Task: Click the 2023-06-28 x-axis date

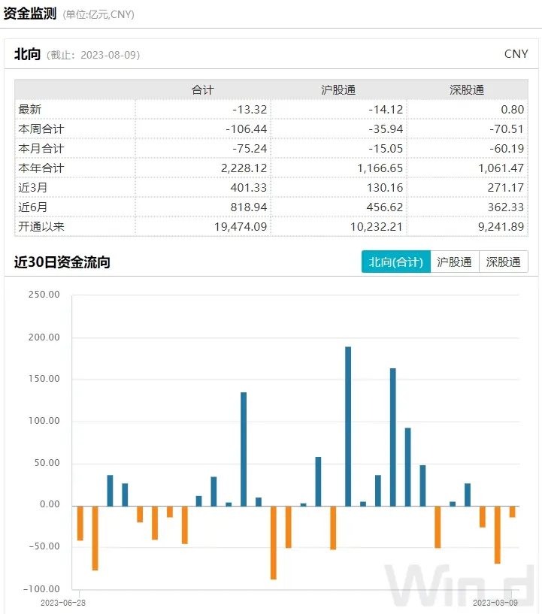Action: click(x=63, y=603)
